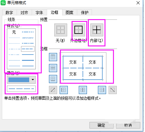The height and width of the screenshot is (132, 145).
Task: Open the line color dropdown arrow
Action: 33,80
